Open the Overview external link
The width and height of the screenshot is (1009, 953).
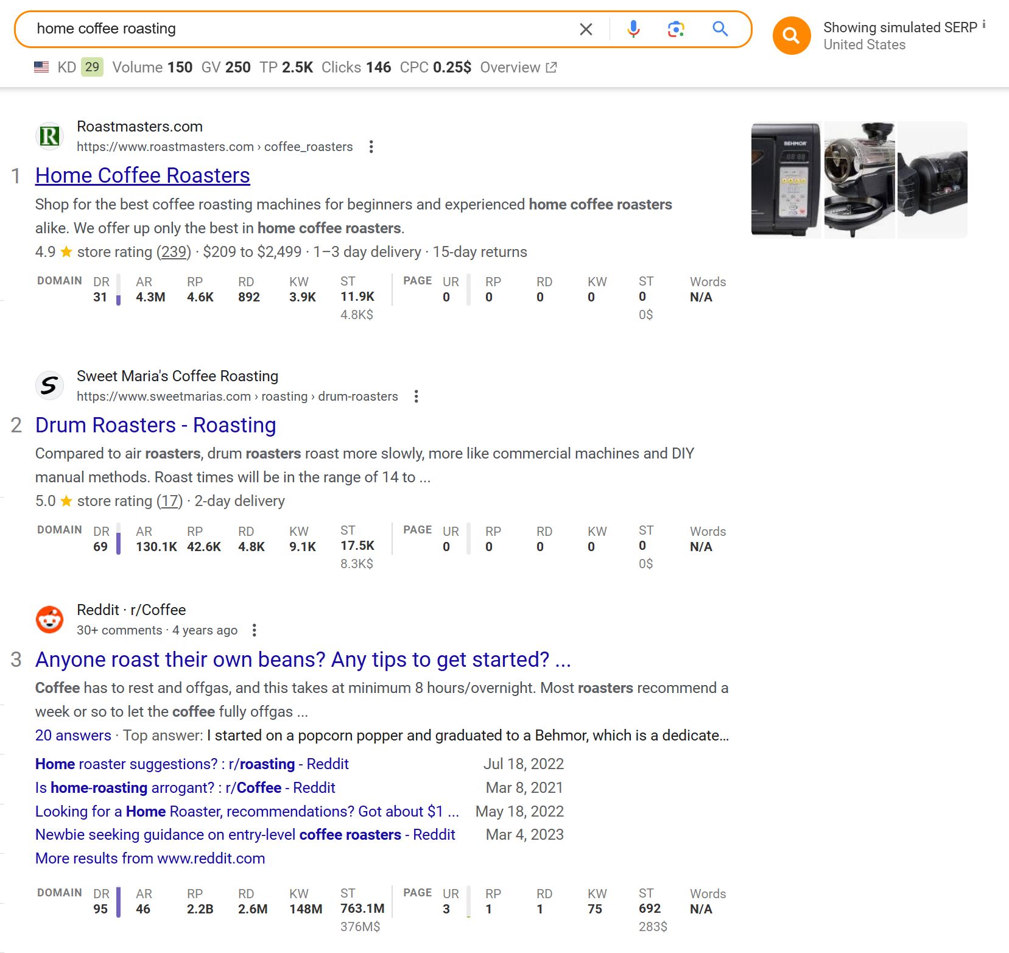pyautogui.click(x=518, y=67)
